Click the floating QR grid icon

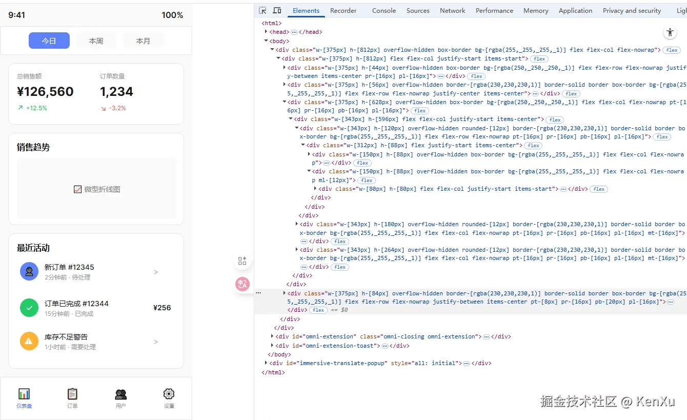pos(243,261)
